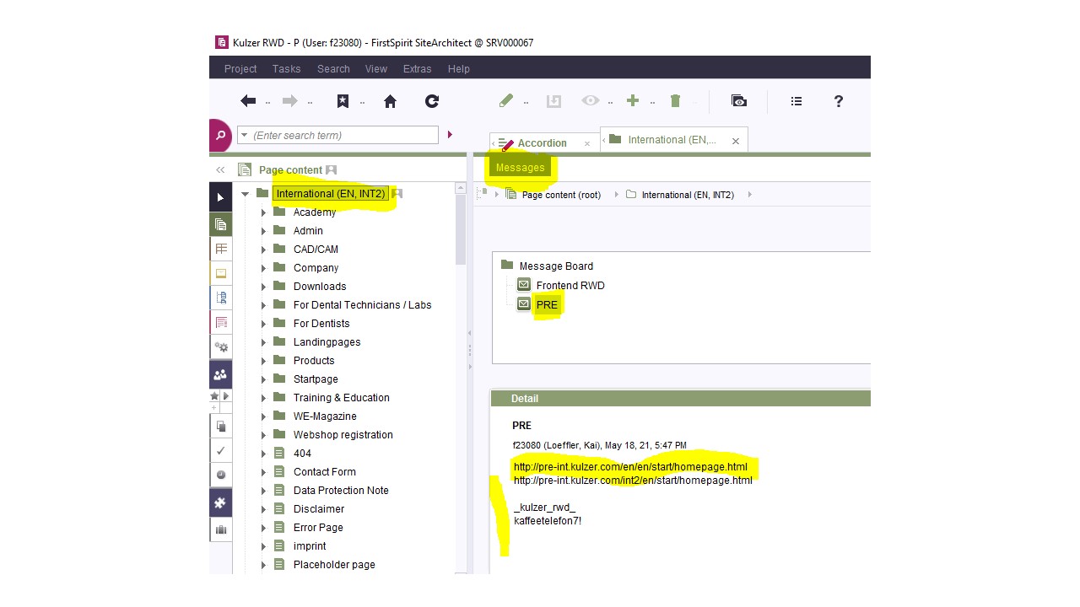1080x607 pixels.
Task: Open the Extras menu
Action: click(x=417, y=69)
